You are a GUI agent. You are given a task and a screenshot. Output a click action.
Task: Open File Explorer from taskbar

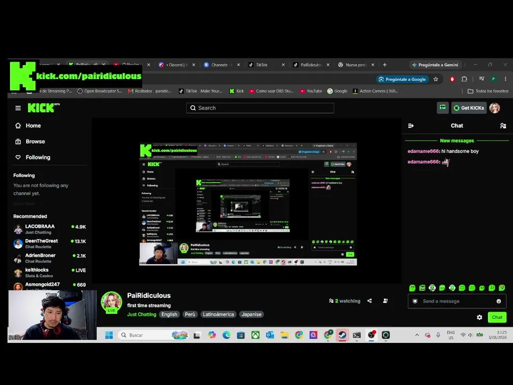[284, 335]
